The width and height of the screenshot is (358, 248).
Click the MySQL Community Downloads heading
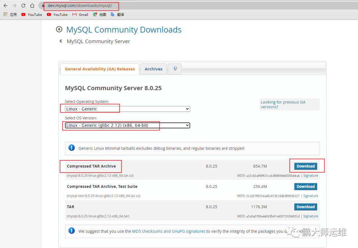[x=124, y=30]
